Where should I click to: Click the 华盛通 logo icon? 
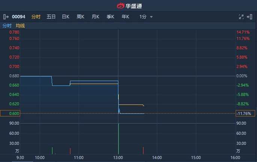click(x=120, y=6)
